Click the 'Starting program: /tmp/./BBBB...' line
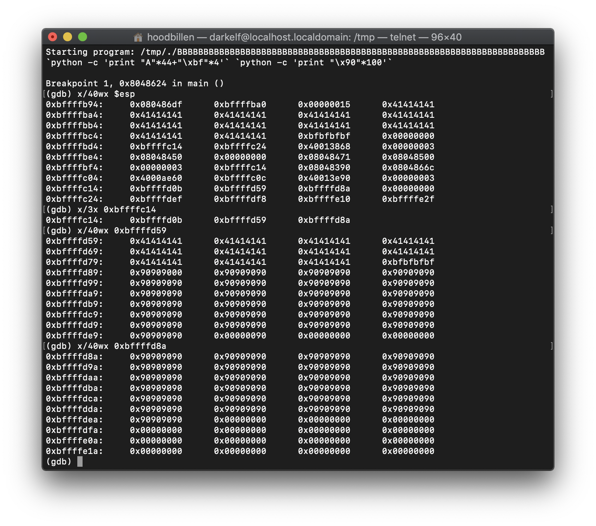The height and width of the screenshot is (526, 596). pyautogui.click(x=295, y=52)
